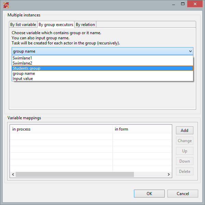The height and width of the screenshot is (205, 205).
Task: Click the first empty row in mappings table
Action: 61,136
